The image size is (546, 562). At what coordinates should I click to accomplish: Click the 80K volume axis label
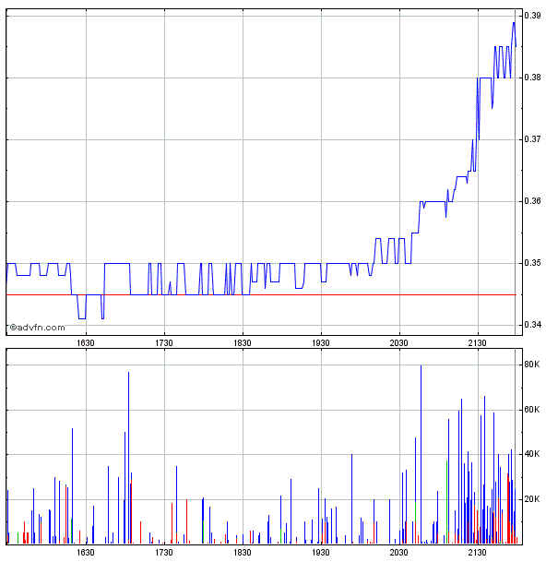point(531,365)
